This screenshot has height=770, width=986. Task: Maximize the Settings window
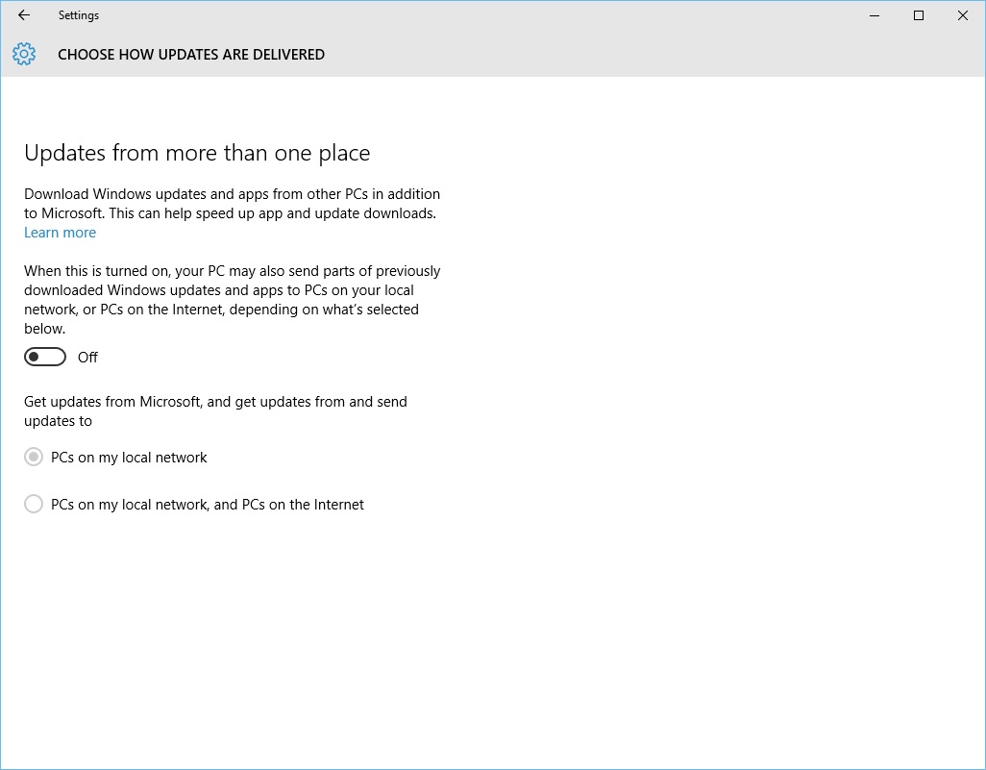[918, 15]
